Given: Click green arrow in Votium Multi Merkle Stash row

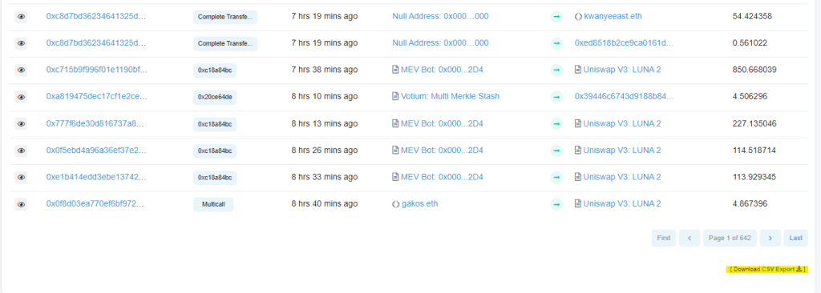Looking at the screenshot, I should [x=556, y=97].
